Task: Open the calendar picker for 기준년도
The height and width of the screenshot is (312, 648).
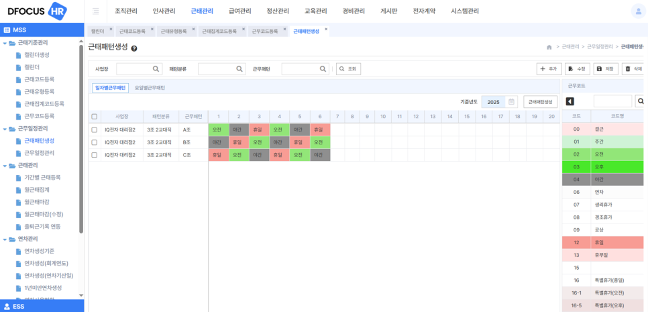Action: (511, 102)
